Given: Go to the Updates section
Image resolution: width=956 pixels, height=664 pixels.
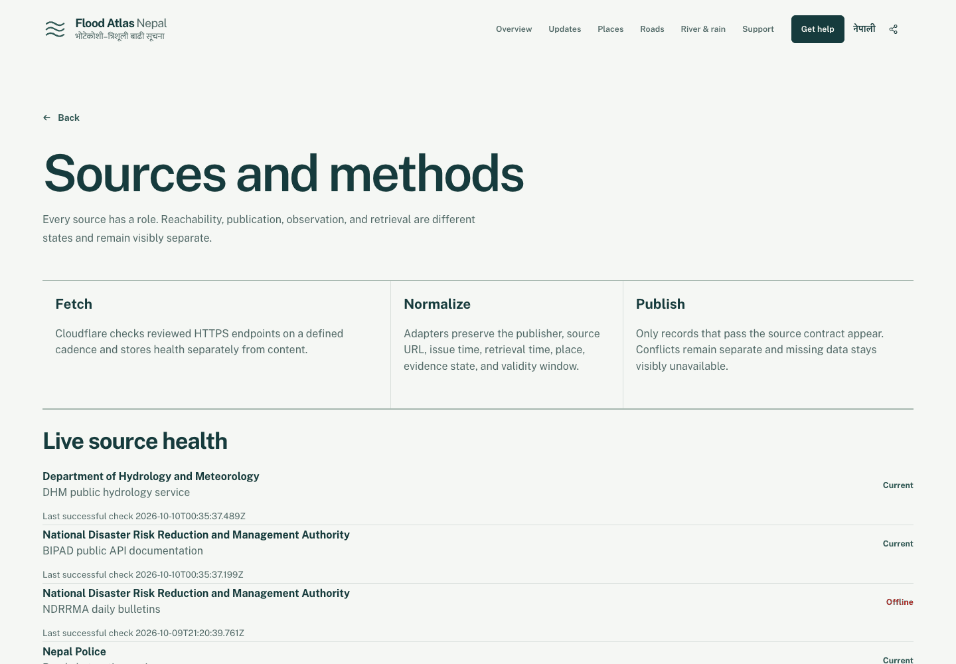Looking at the screenshot, I should (565, 29).
